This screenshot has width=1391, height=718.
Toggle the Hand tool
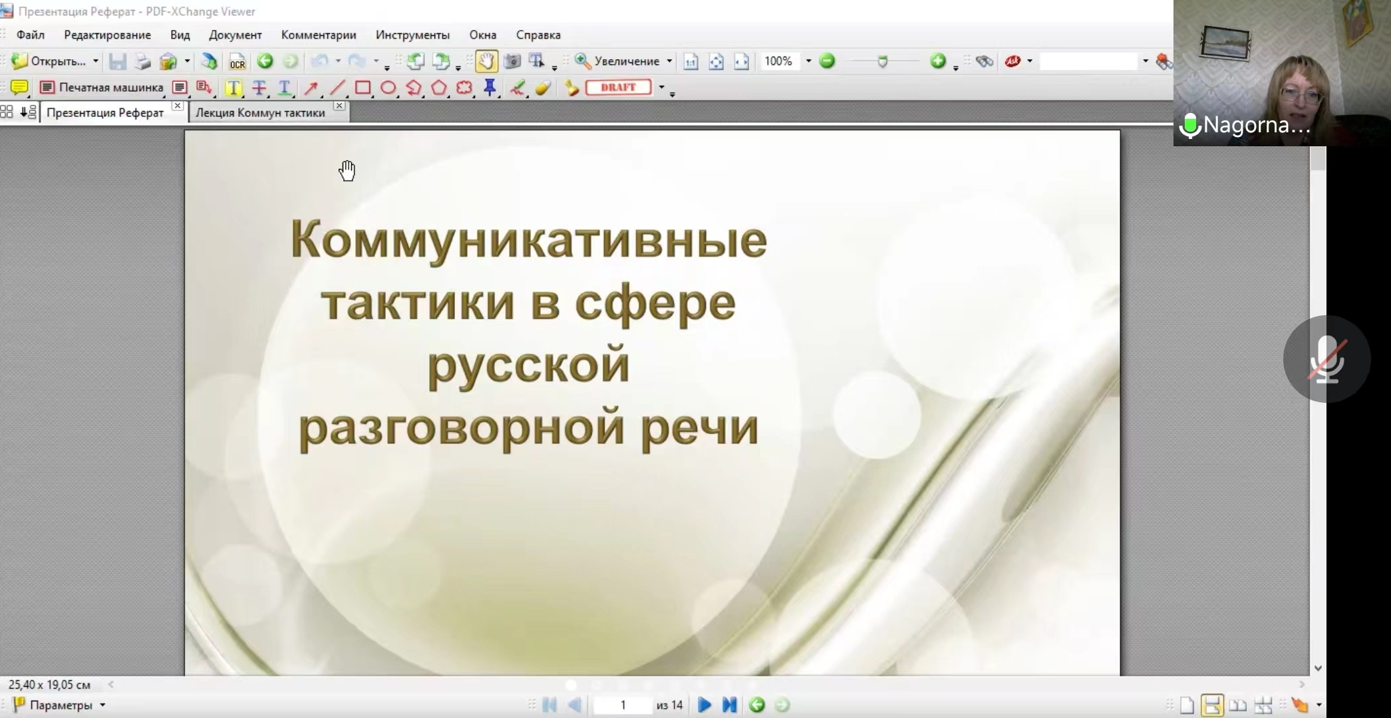[x=486, y=62]
